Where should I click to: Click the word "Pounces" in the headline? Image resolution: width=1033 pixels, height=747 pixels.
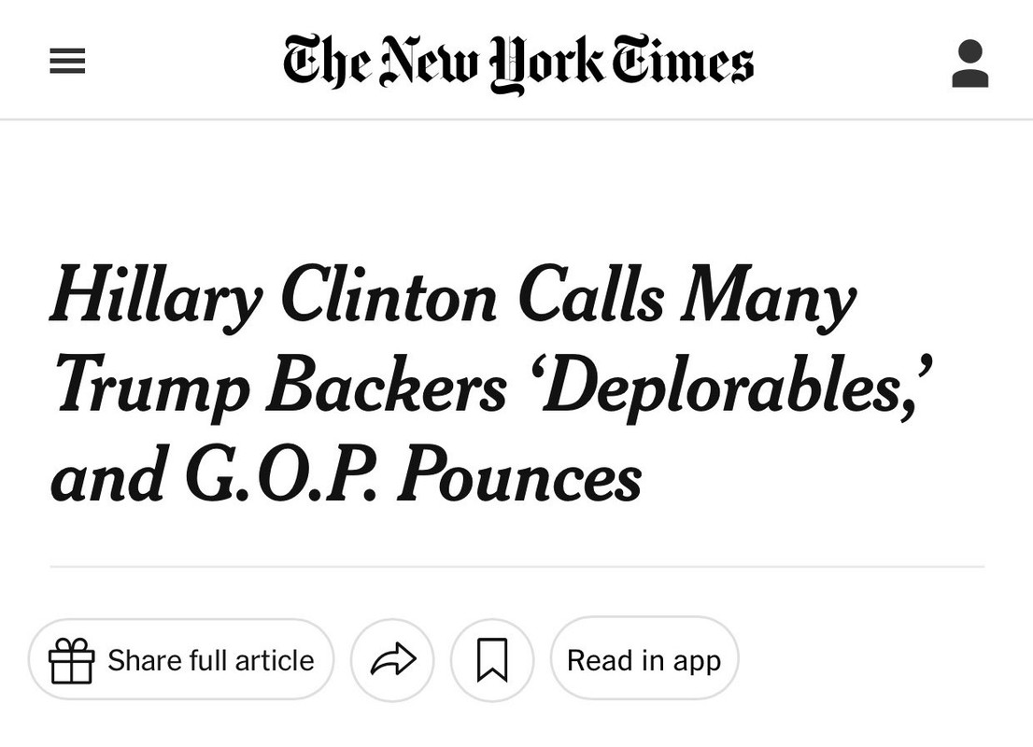(x=520, y=476)
